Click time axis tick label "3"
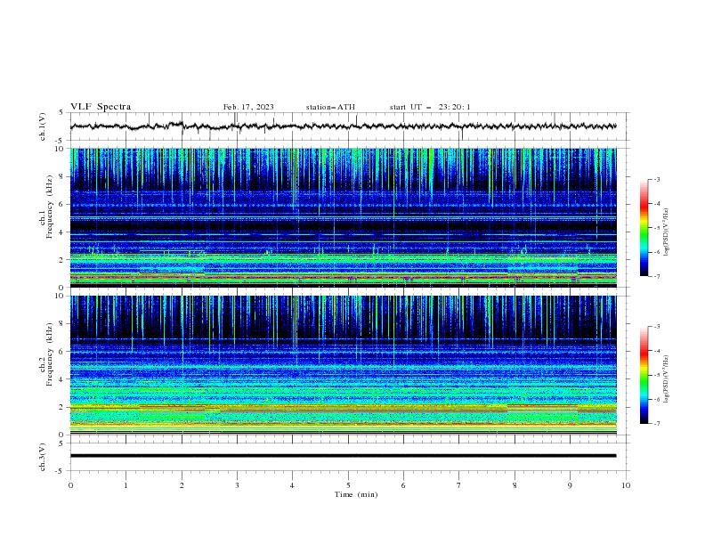Image resolution: width=705 pixels, height=545 pixels. [x=237, y=485]
